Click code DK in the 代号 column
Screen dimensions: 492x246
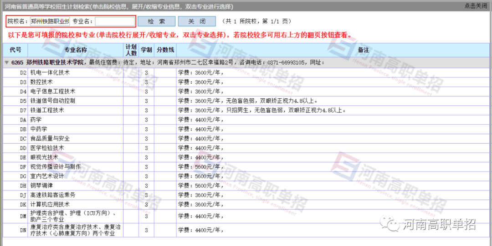23,204
